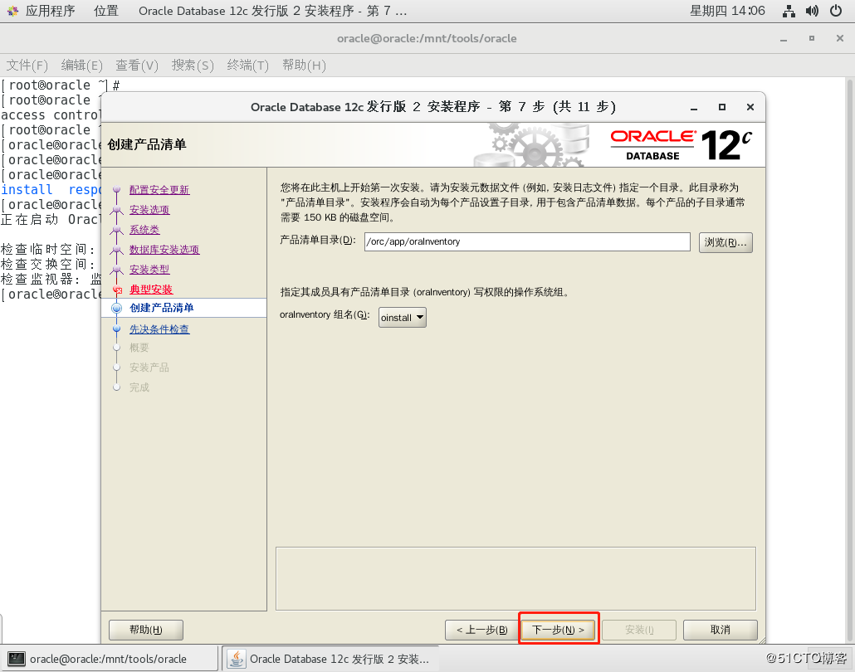This screenshot has height=672, width=855.
Task: Click the top bar Oracle Database window title
Action: (x=272, y=11)
